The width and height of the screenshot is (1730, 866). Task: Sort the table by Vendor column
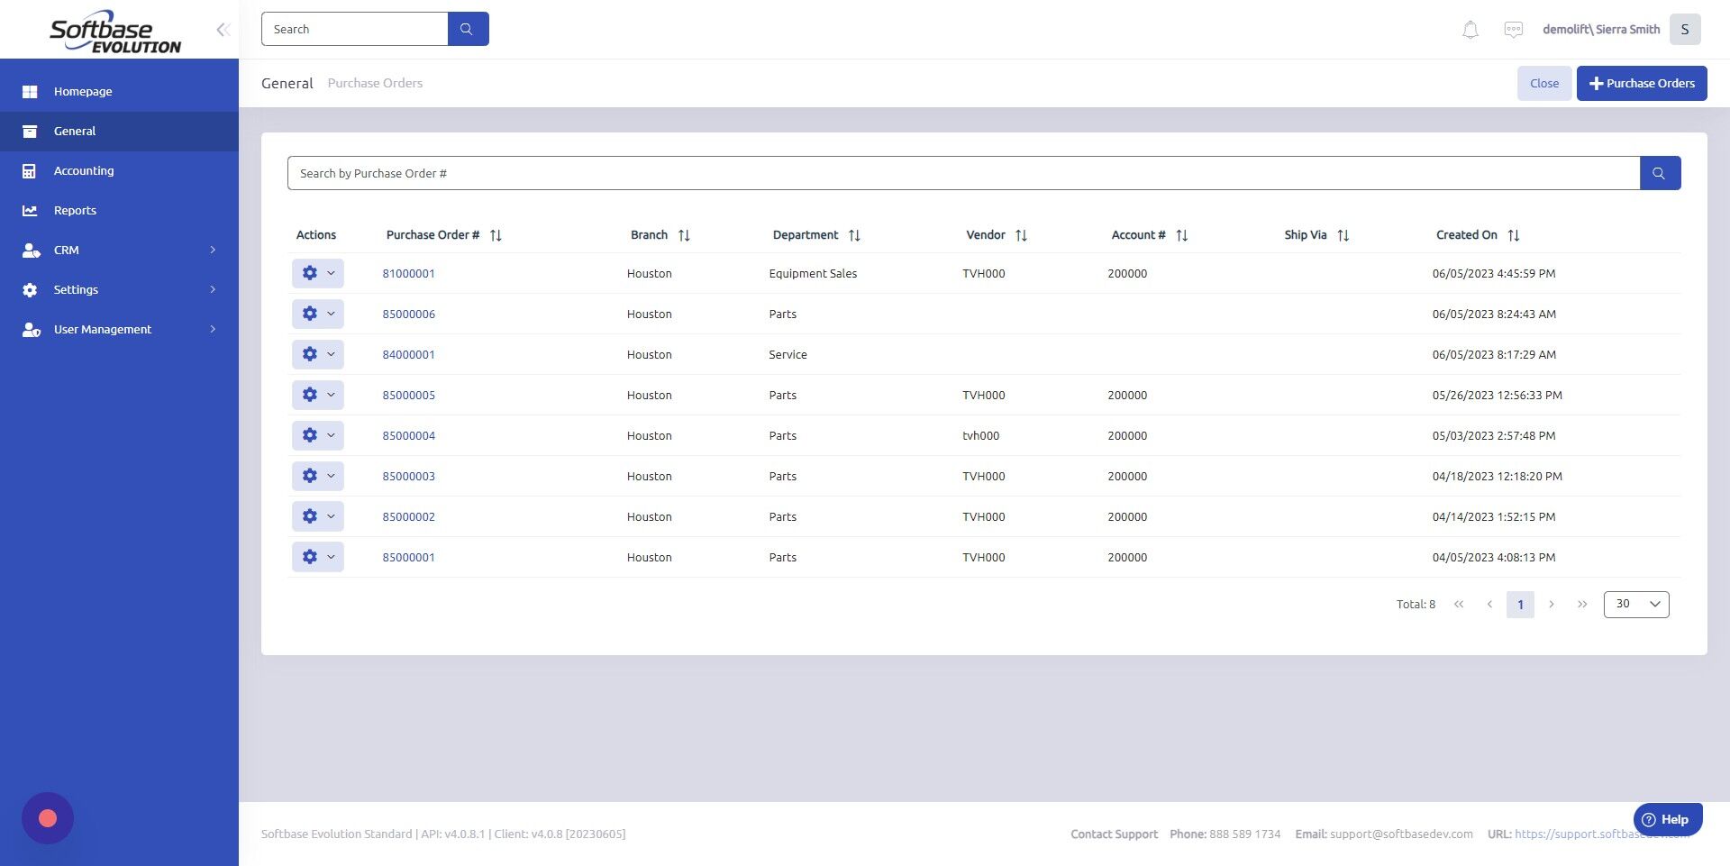(1022, 234)
